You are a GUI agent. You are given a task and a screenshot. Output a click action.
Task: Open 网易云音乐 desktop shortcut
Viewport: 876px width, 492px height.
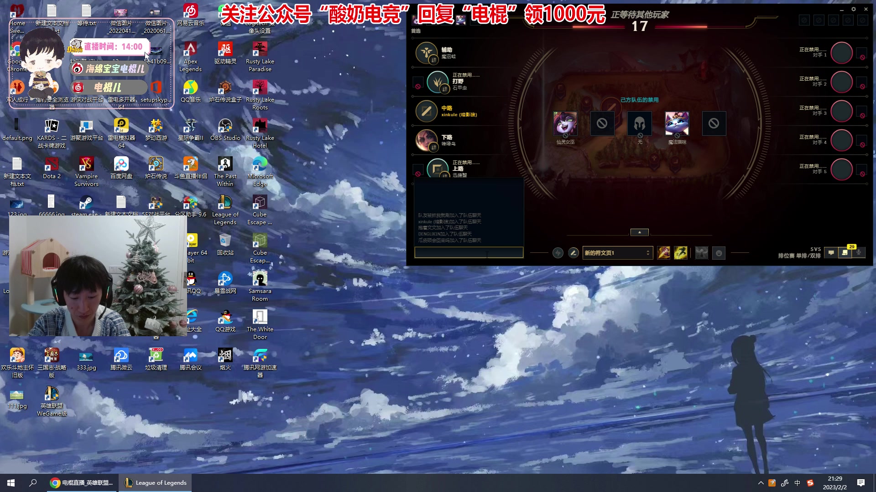[190, 15]
